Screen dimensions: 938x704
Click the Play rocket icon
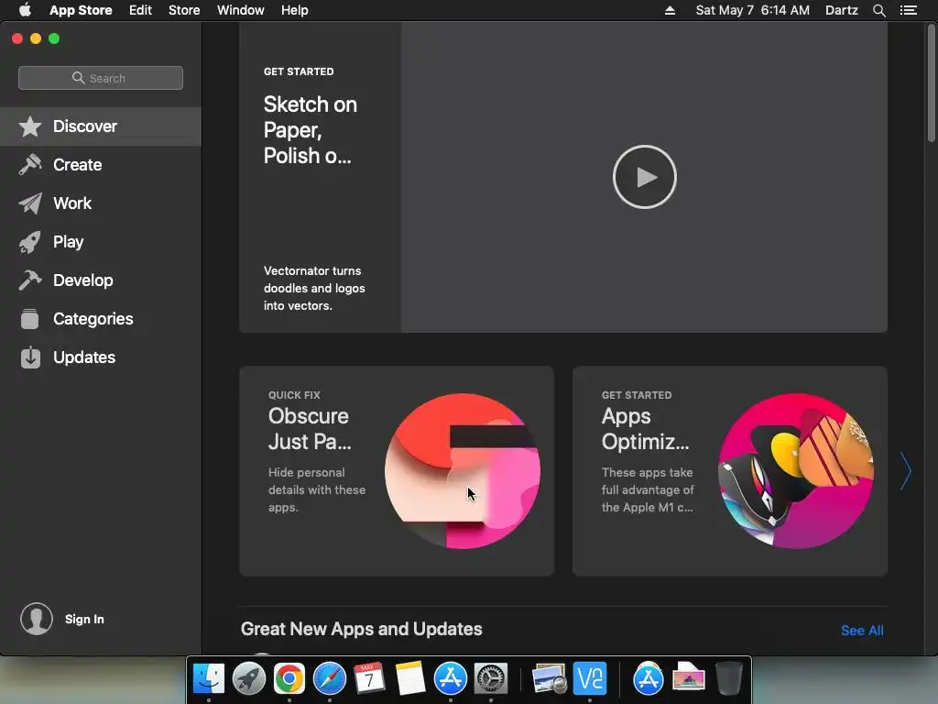[30, 242]
